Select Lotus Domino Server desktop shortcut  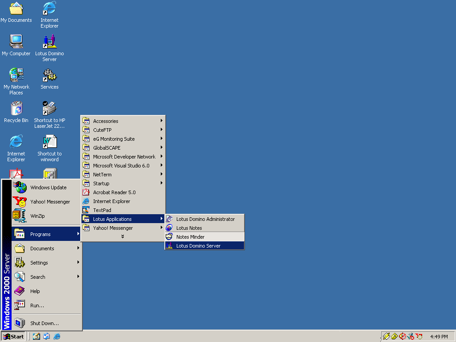point(49,48)
